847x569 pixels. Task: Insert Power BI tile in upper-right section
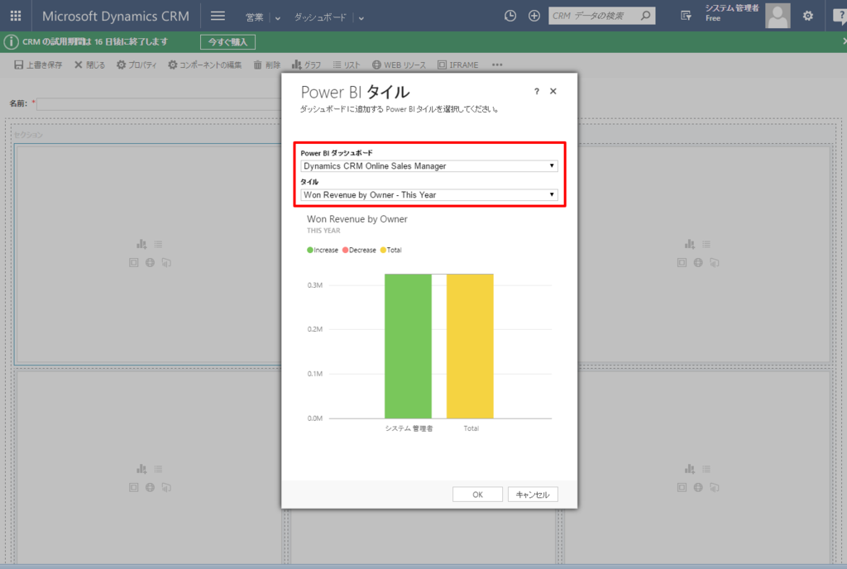715,262
